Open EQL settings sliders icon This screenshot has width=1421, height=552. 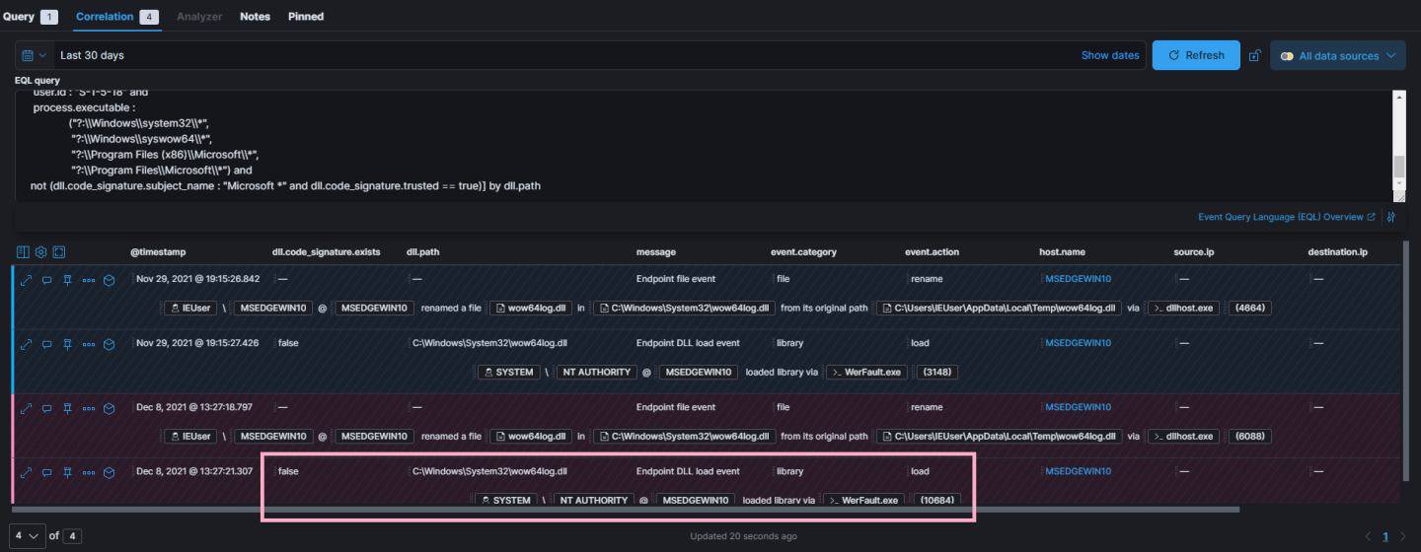[x=1391, y=217]
